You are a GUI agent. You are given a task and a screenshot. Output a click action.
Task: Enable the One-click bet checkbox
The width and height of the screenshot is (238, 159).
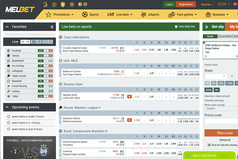pyautogui.click(x=176, y=27)
